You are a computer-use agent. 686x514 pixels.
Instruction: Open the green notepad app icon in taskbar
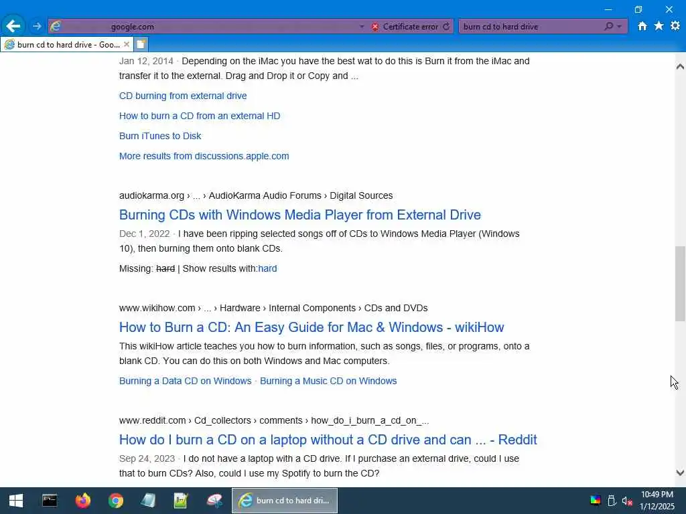181,501
